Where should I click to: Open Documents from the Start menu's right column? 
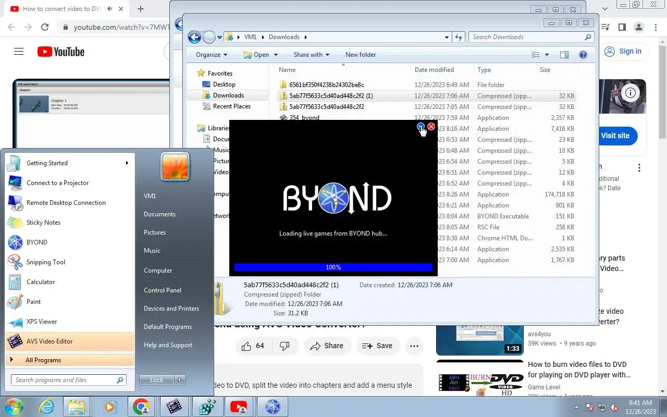tap(159, 214)
